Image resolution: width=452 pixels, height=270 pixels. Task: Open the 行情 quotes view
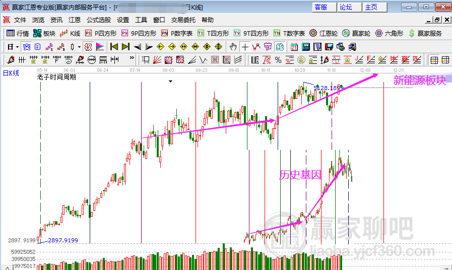tap(18, 33)
